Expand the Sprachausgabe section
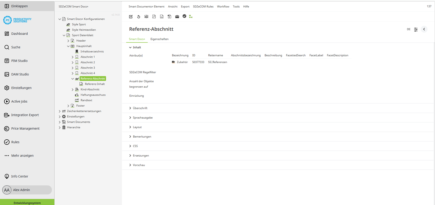 pos(142,118)
